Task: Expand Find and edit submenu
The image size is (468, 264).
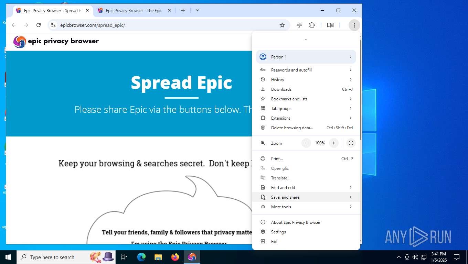Action: tap(306, 187)
